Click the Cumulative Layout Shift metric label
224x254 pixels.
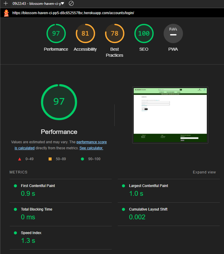pyautogui.click(x=148, y=209)
